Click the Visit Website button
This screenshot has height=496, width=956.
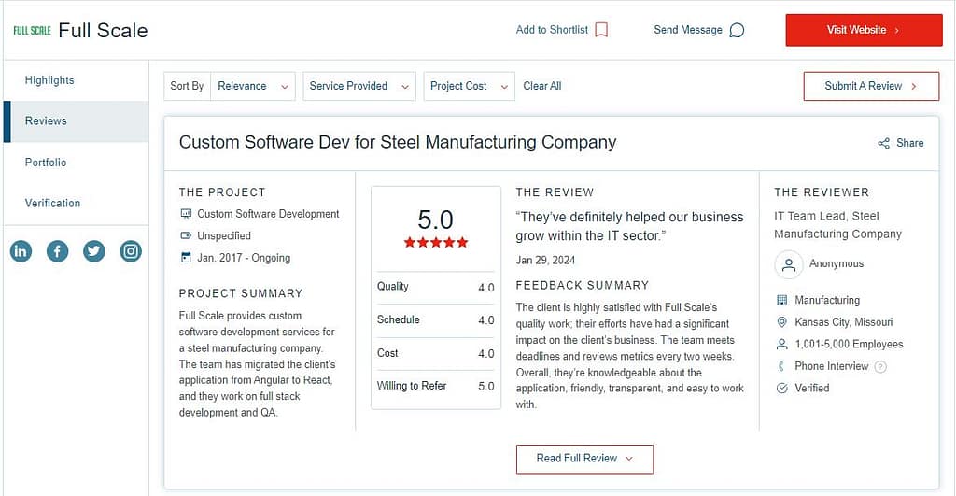[x=864, y=30]
